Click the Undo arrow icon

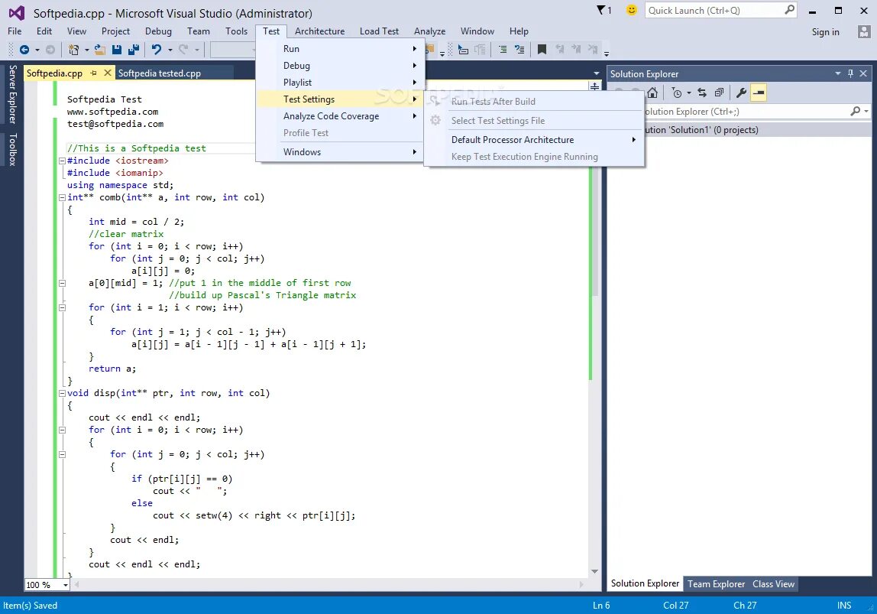[x=157, y=50]
